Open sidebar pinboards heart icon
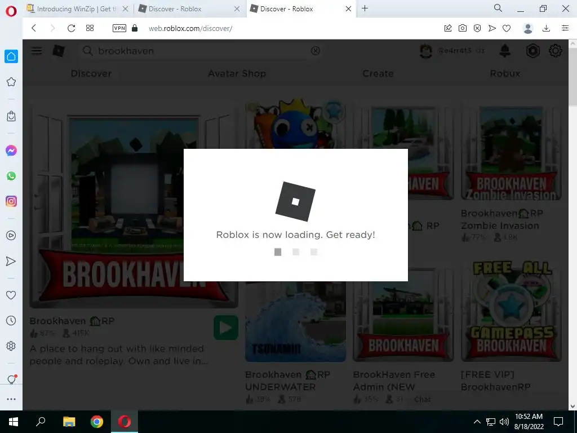577x433 pixels. point(11,295)
